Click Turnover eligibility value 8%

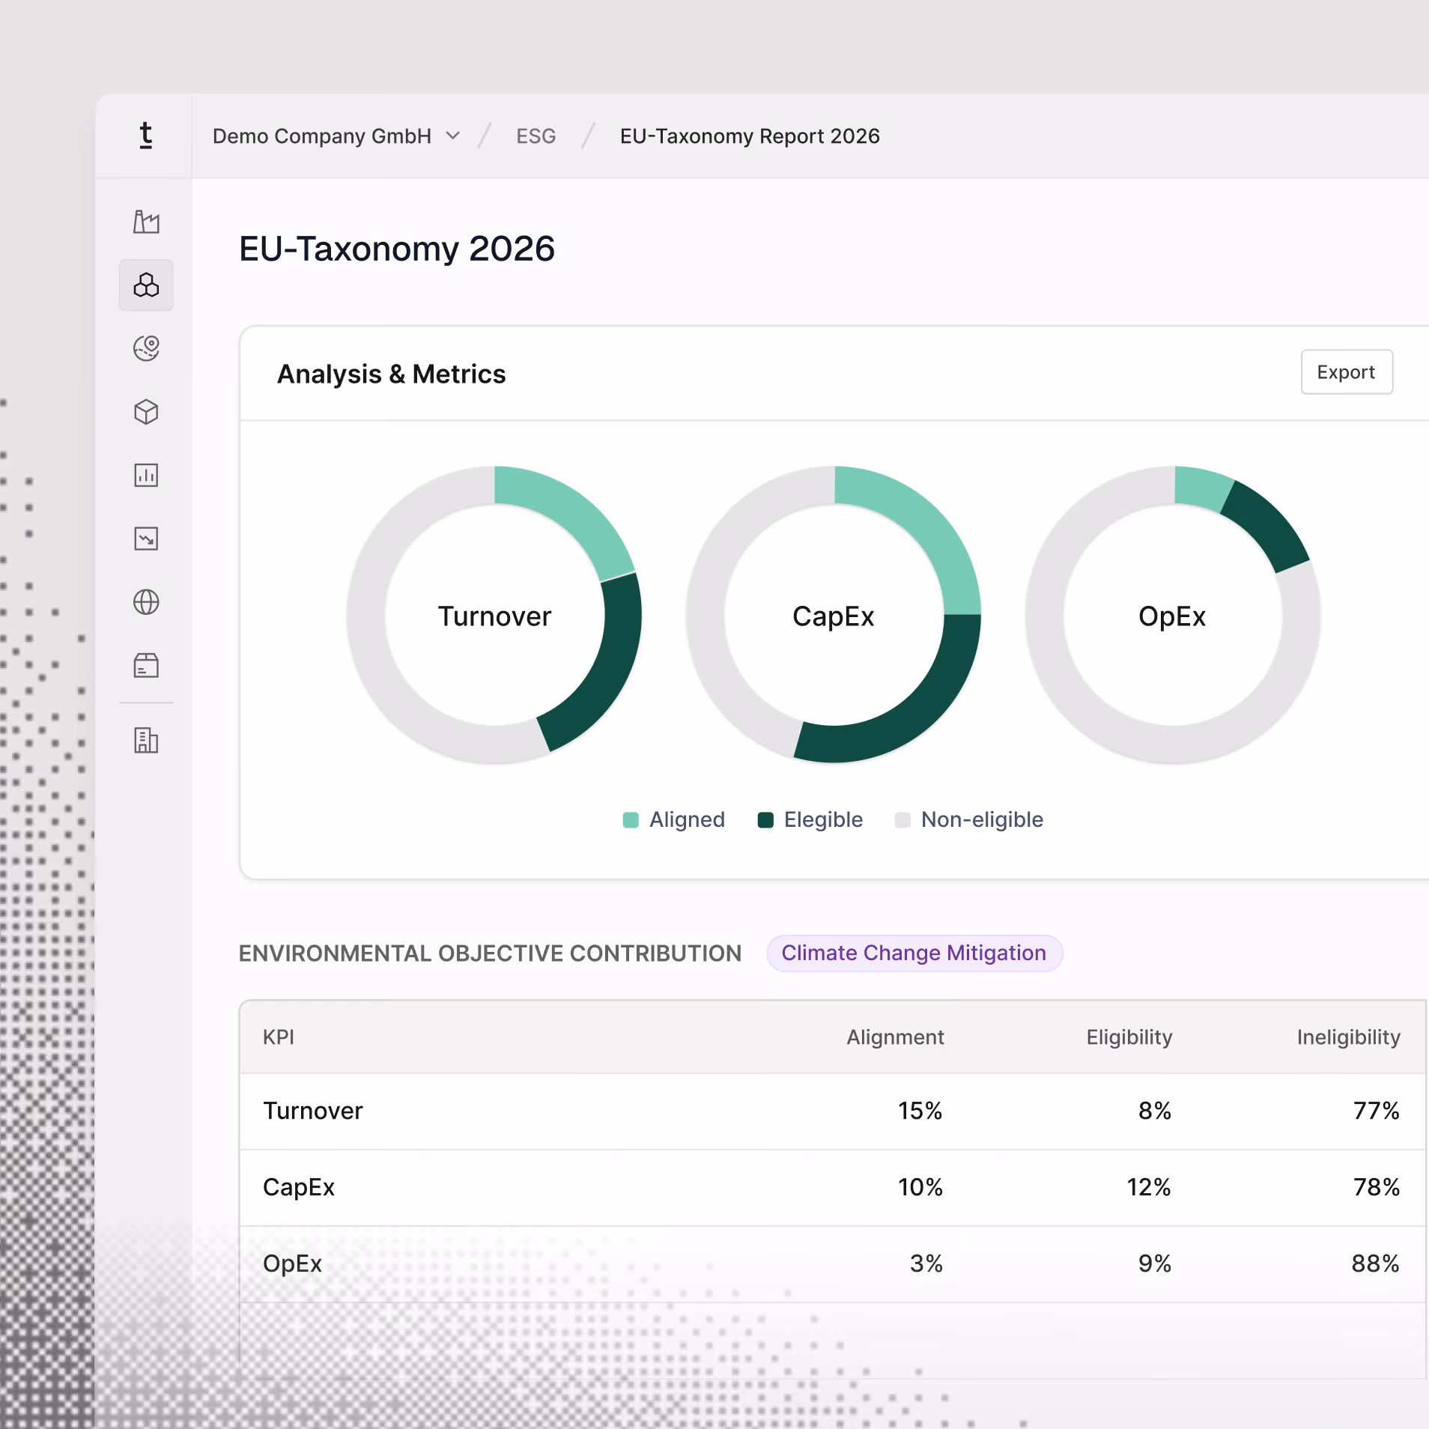pos(1155,1111)
